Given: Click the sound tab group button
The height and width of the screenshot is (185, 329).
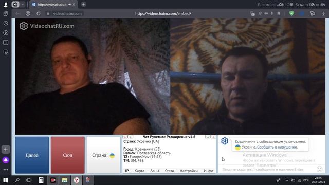Looking at the screenshot, I should point(15,4).
